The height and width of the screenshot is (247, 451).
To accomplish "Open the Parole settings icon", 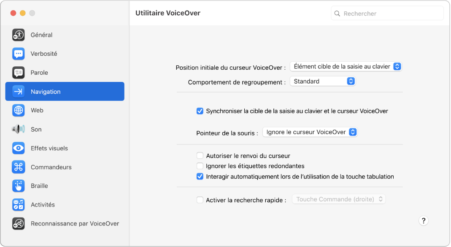I will click(x=18, y=72).
